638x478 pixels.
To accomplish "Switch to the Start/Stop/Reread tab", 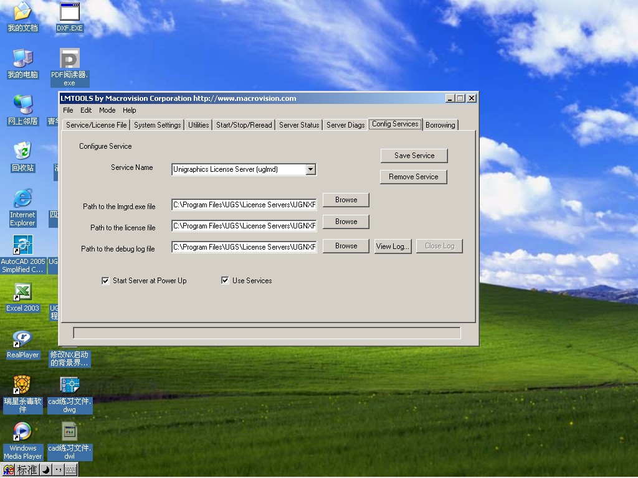I will [x=244, y=124].
